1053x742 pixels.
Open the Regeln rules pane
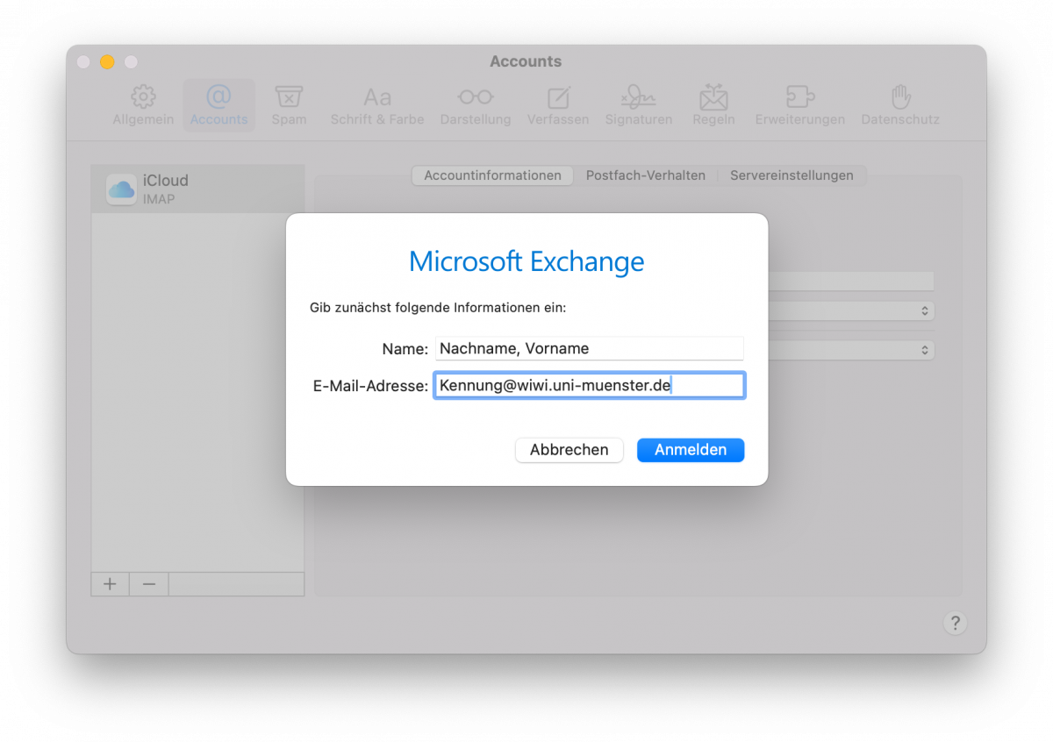(713, 105)
